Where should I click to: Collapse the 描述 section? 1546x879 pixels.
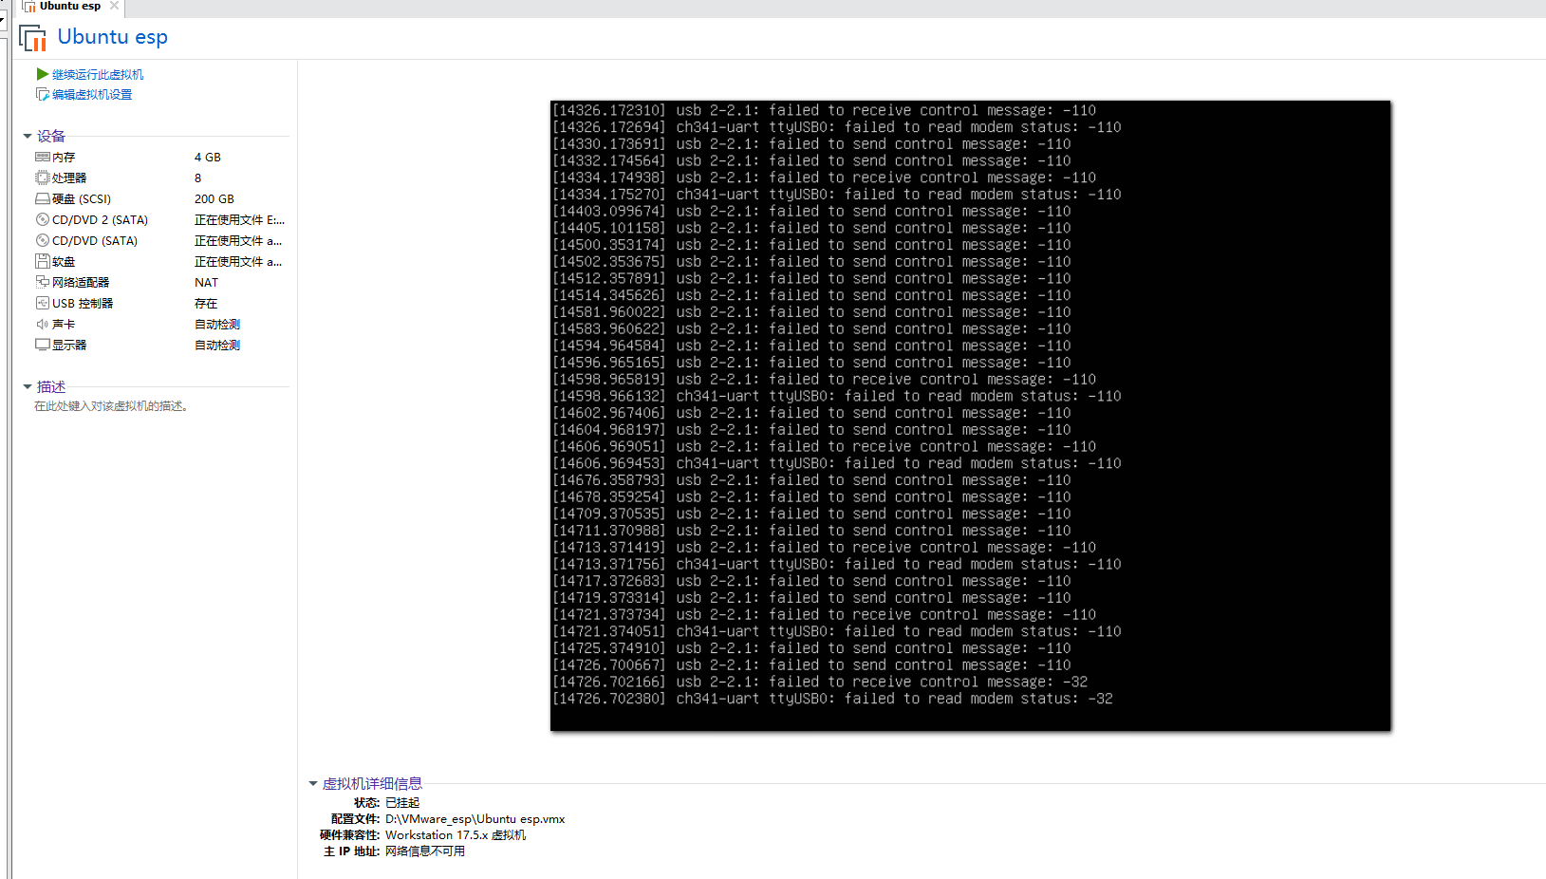[28, 386]
